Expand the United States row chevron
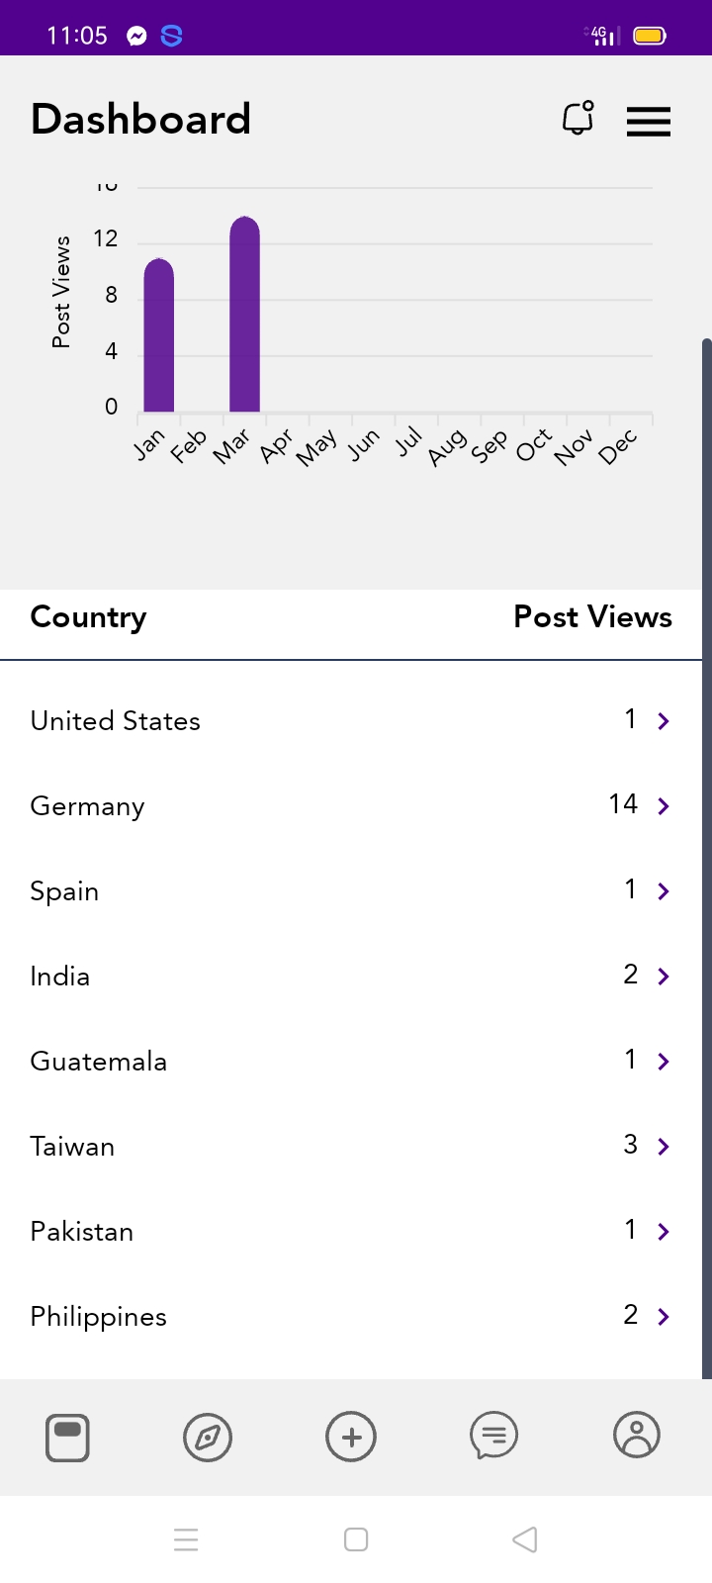Viewport: 712px width, 1583px height. click(x=664, y=721)
